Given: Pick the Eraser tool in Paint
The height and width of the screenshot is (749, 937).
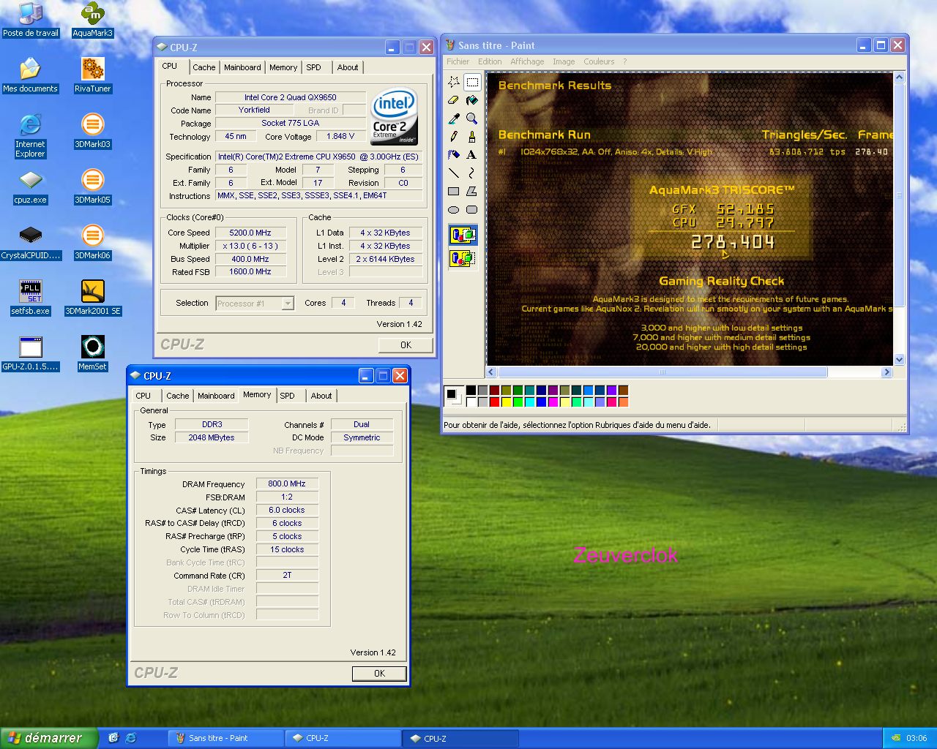Looking at the screenshot, I should coord(454,99).
